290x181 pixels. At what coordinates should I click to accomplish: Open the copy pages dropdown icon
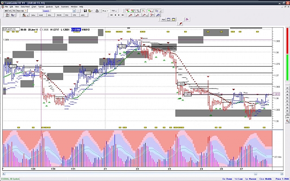[13, 15]
